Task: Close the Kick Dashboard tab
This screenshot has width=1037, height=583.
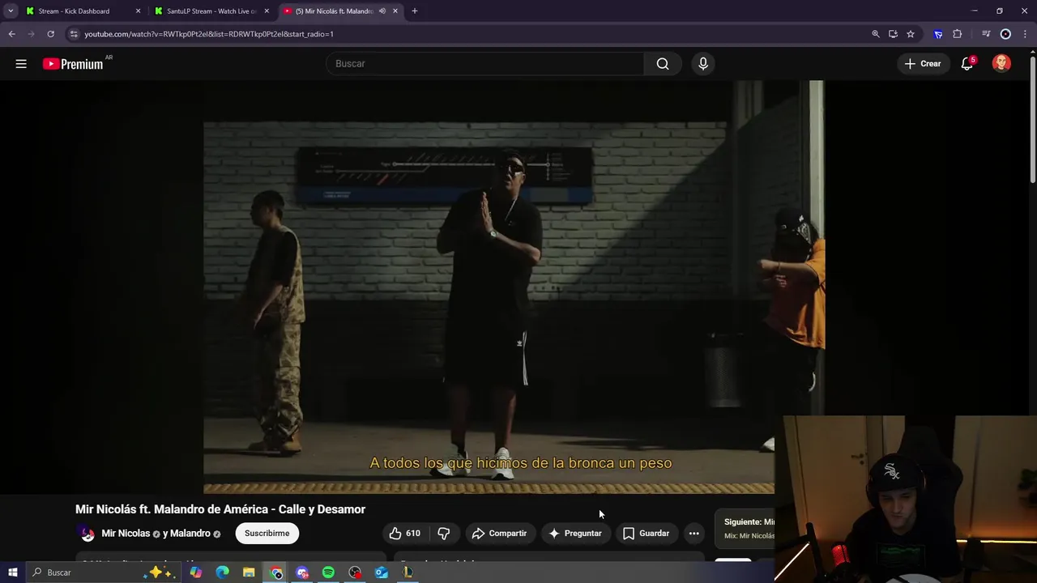Action: coord(138,11)
